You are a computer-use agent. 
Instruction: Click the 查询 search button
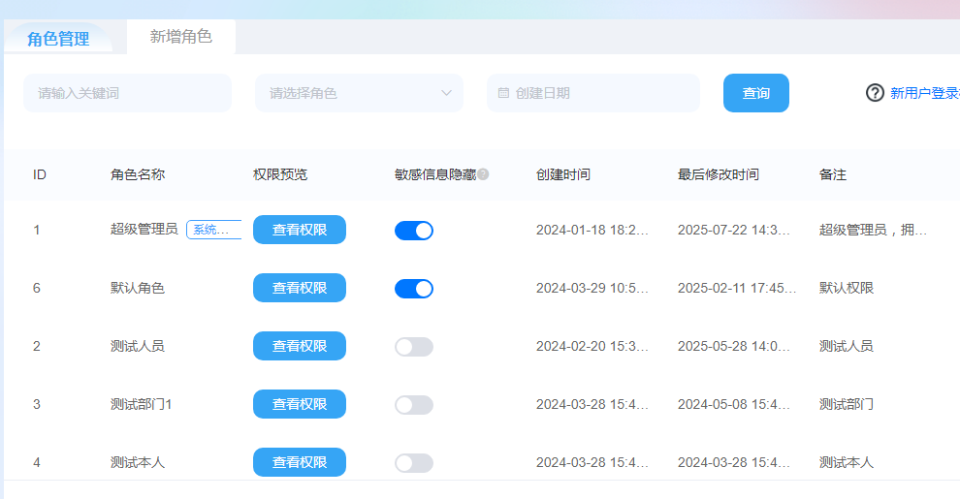coord(755,93)
